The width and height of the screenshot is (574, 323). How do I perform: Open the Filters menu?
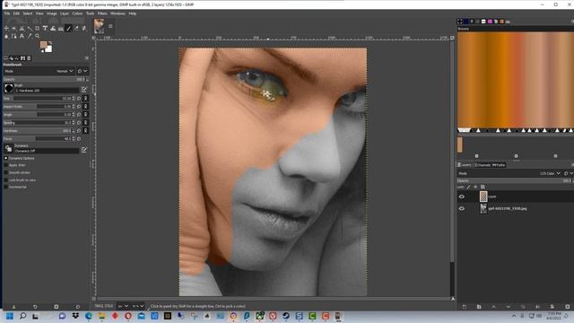pos(102,13)
